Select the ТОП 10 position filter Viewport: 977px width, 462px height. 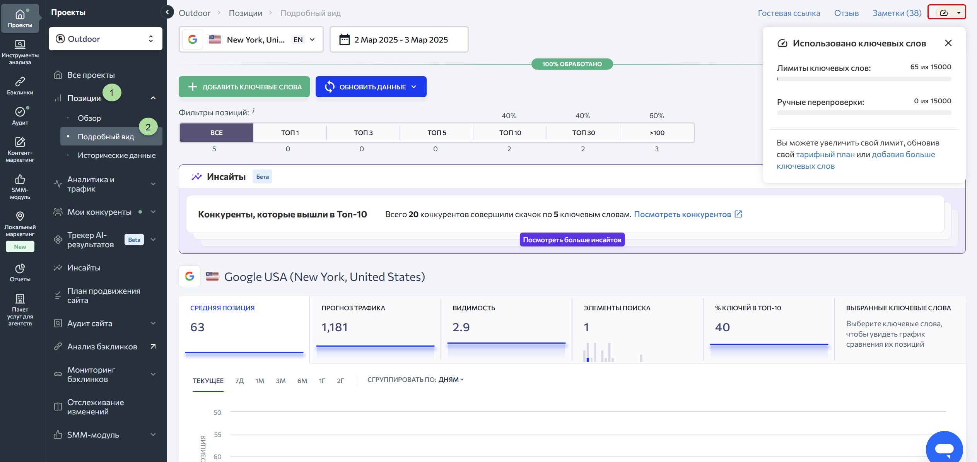pos(510,133)
